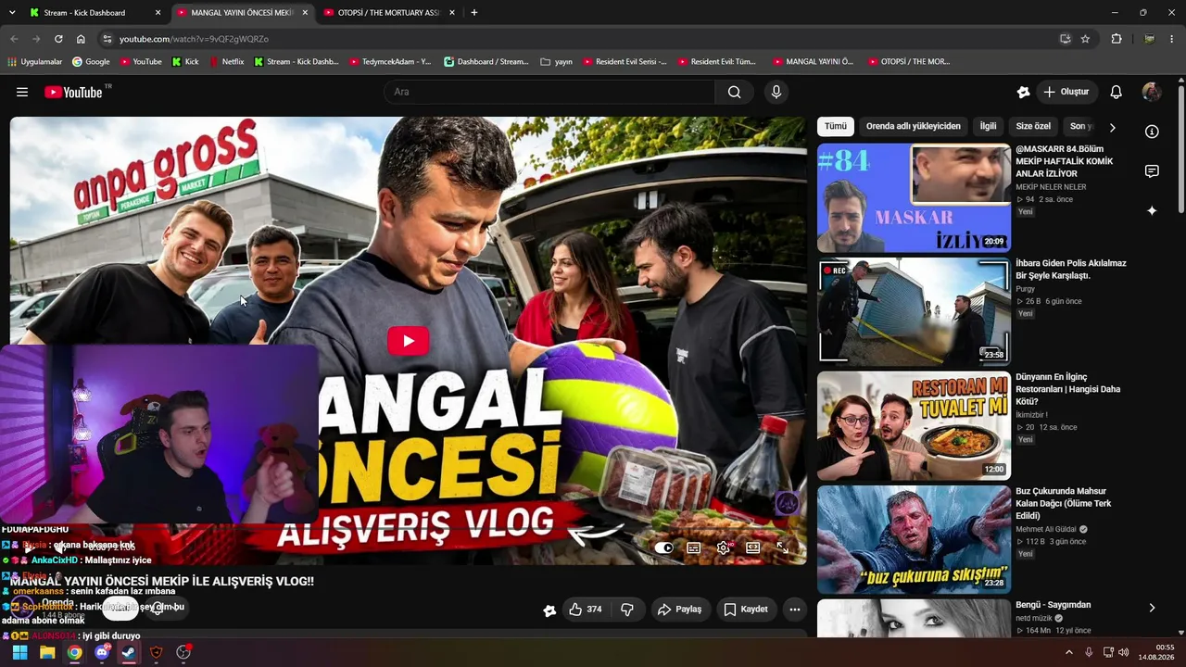The width and height of the screenshot is (1186, 667).
Task: Click the browser address bar URL
Action: click(194, 39)
